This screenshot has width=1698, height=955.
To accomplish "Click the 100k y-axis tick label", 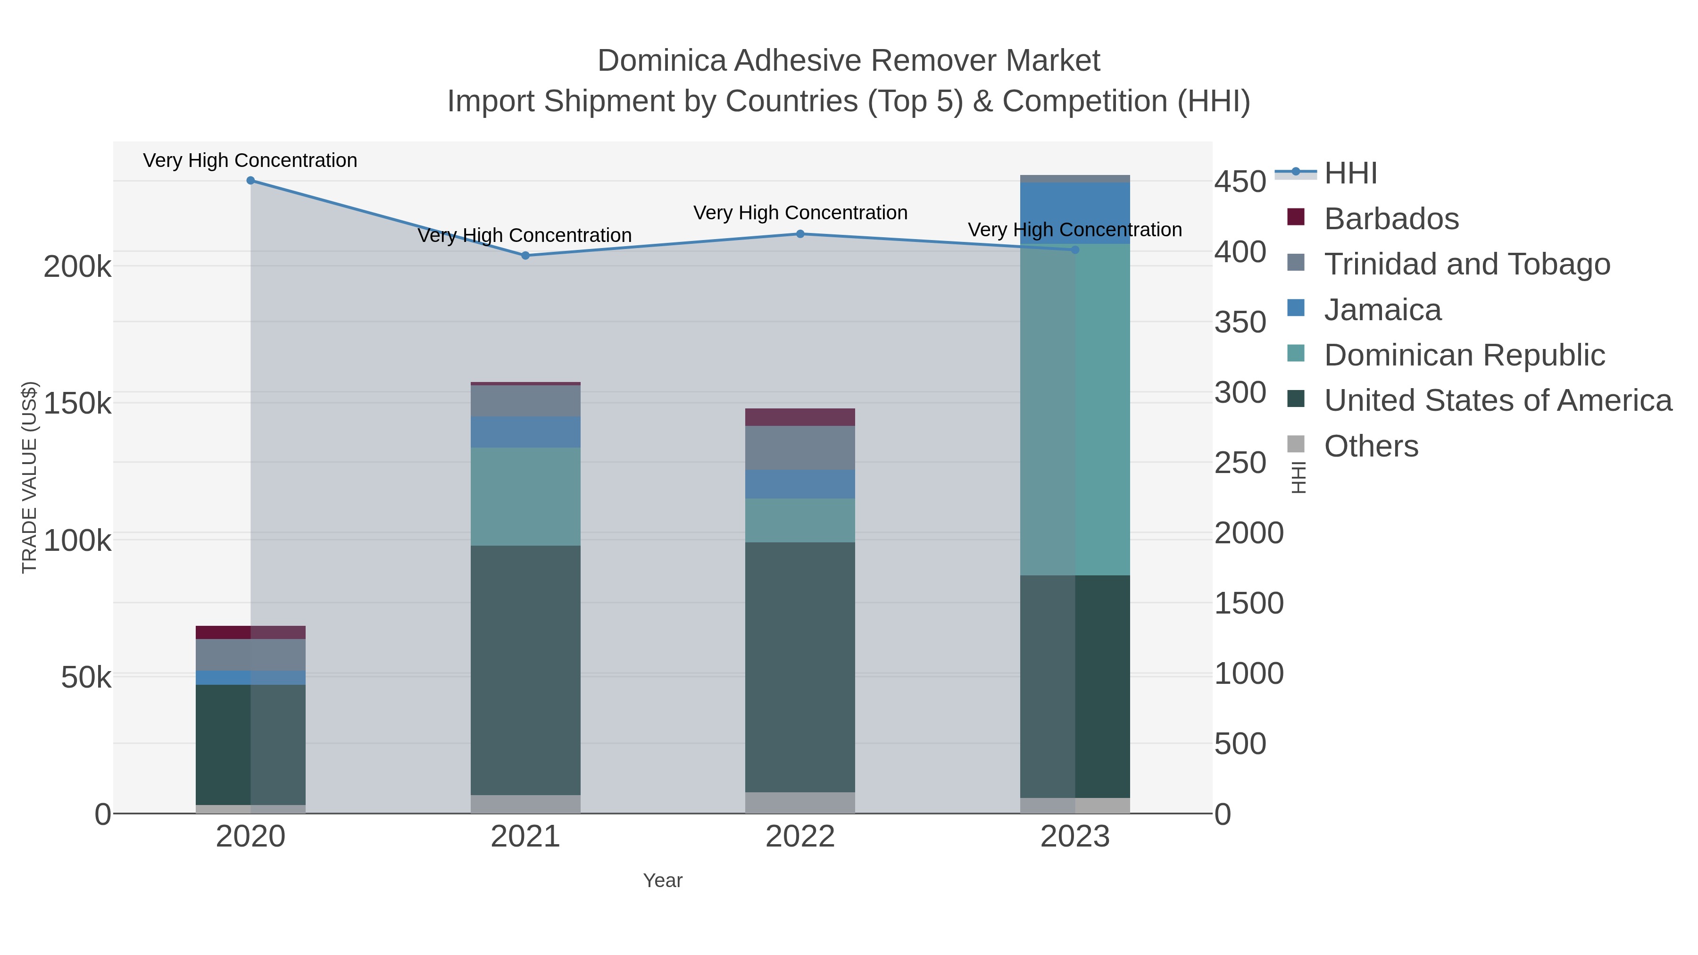I will pyautogui.click(x=78, y=541).
